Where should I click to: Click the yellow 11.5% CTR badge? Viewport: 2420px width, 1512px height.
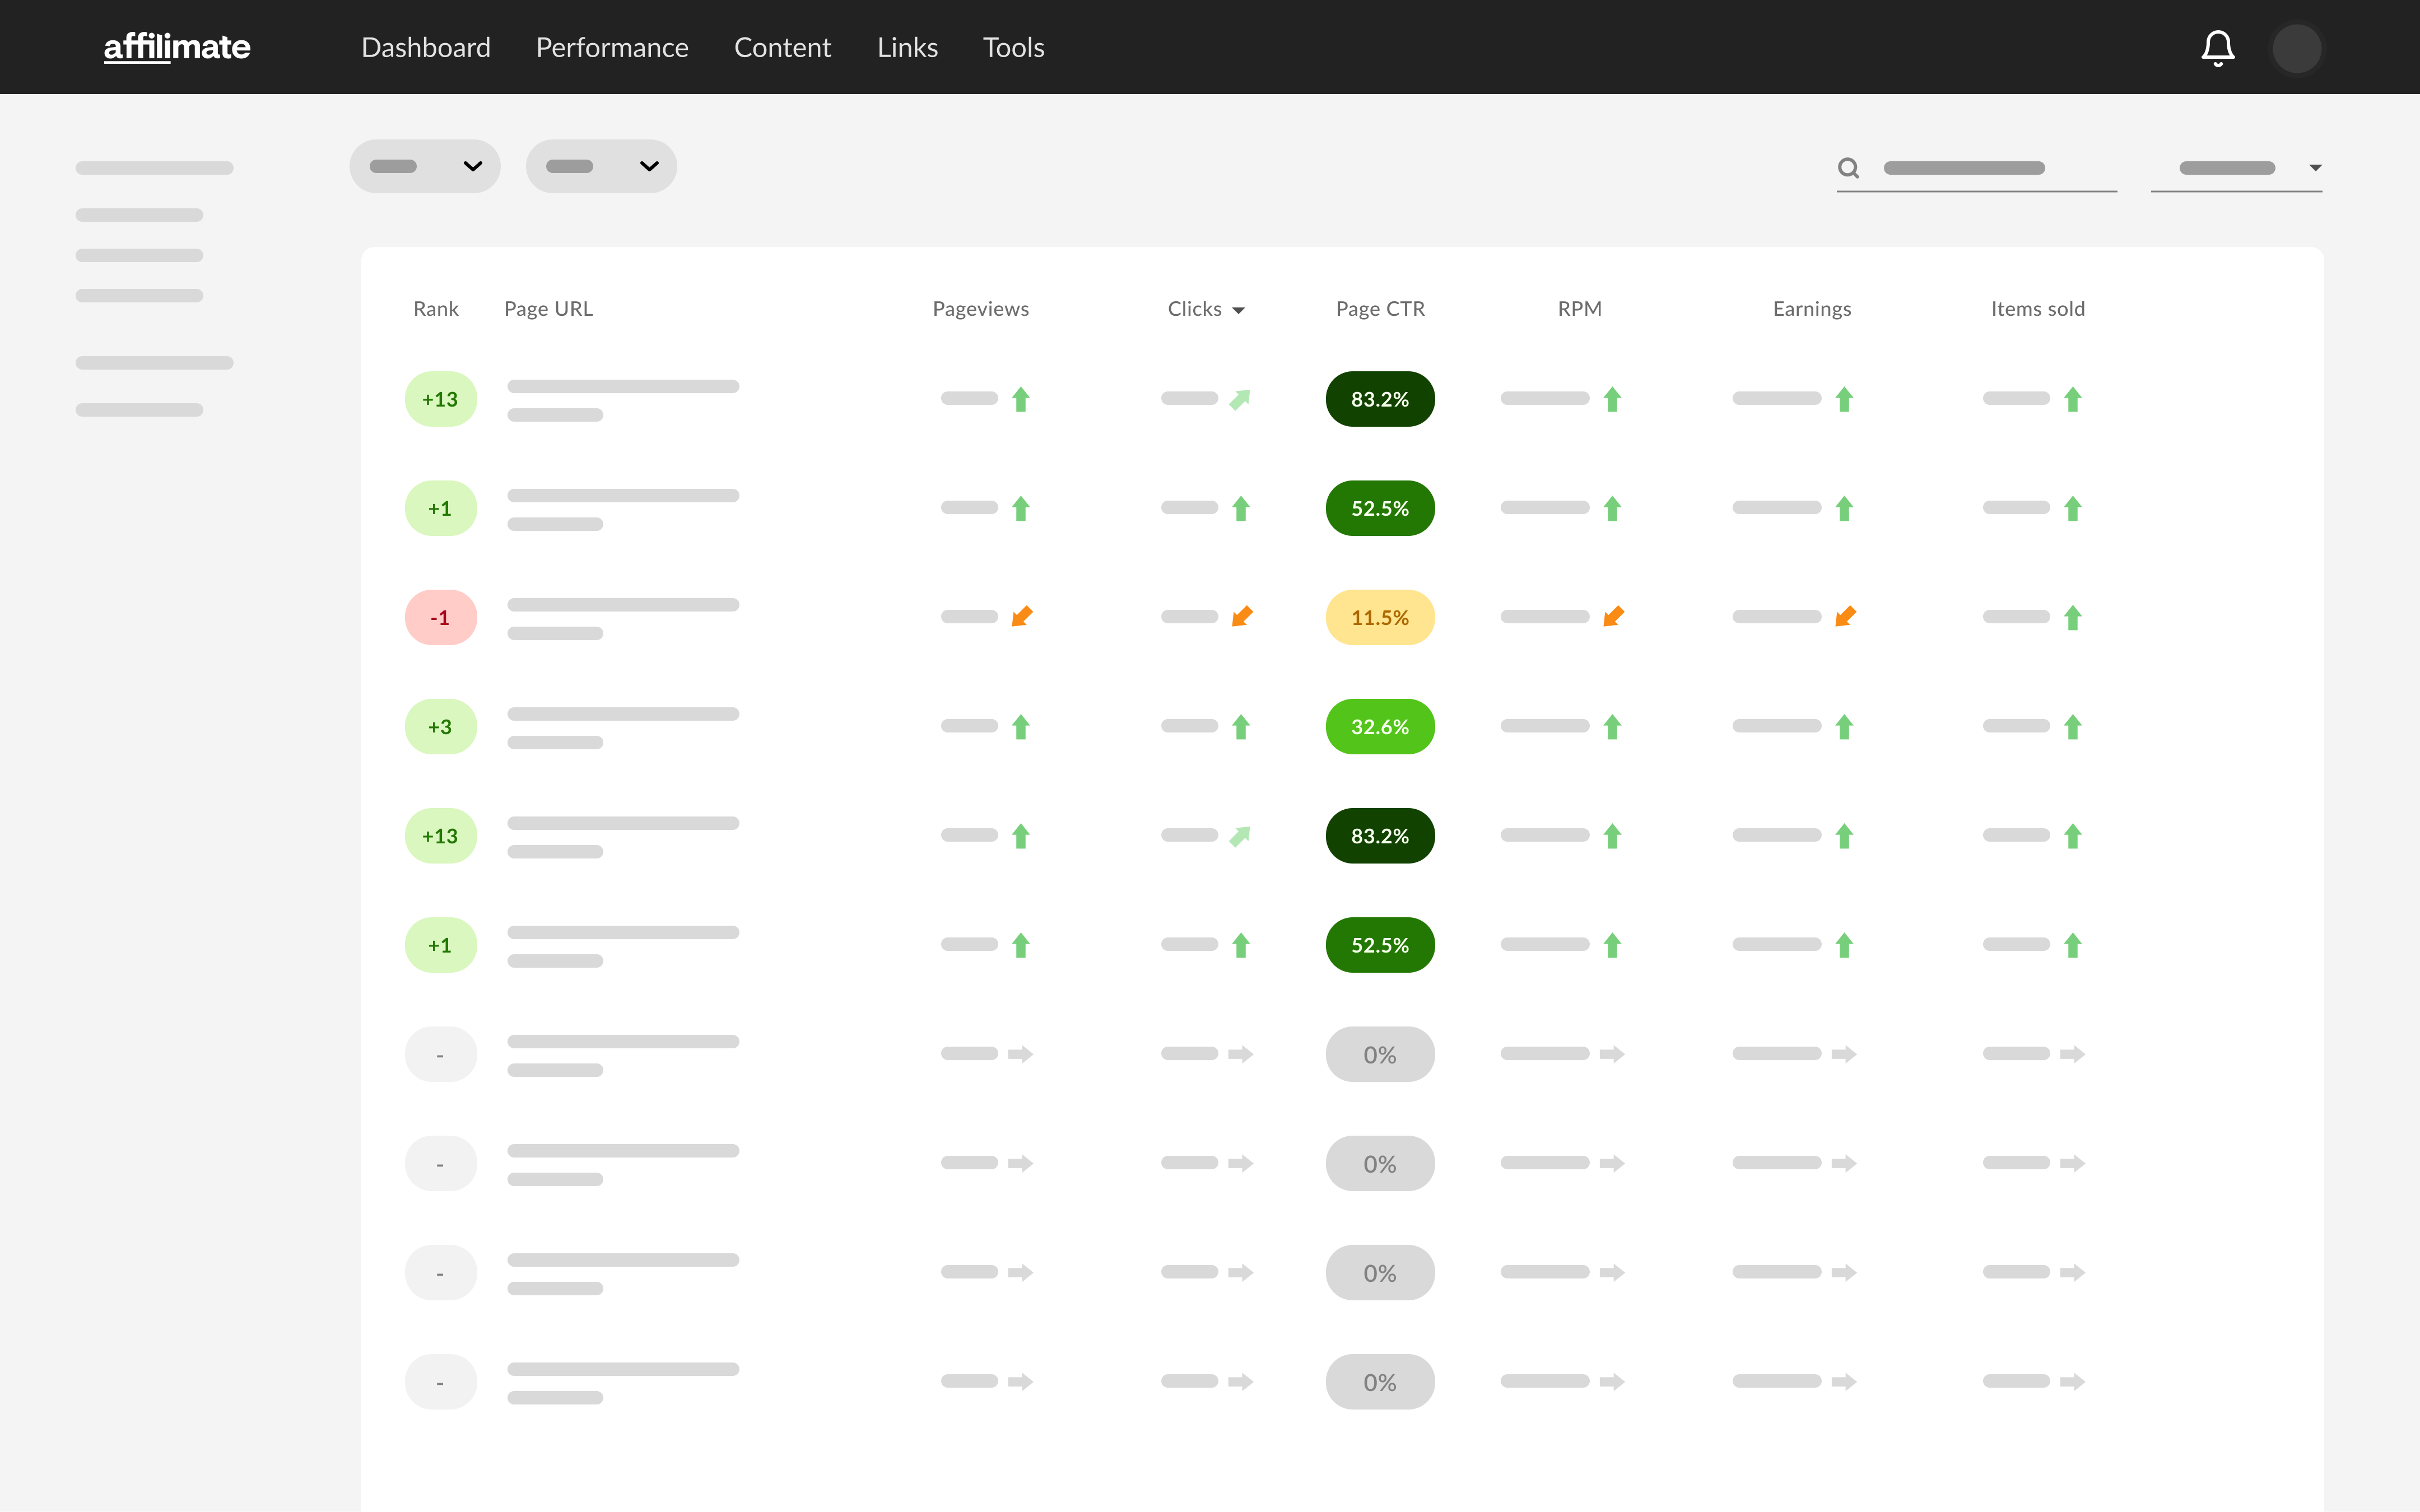(x=1380, y=618)
